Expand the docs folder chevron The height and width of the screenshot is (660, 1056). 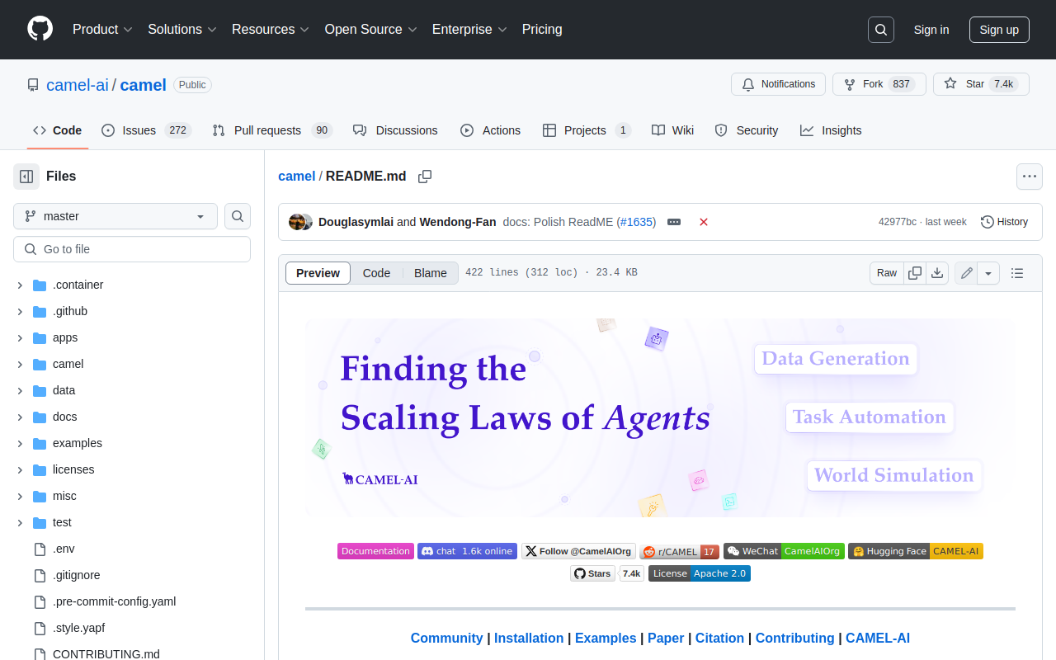20,417
